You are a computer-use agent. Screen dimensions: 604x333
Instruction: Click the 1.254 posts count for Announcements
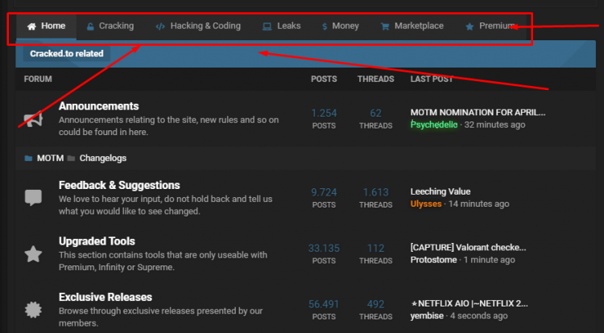[x=324, y=113]
